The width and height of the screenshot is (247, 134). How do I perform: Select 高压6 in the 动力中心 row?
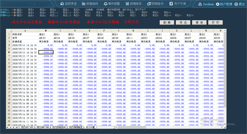(x=76, y=10)
